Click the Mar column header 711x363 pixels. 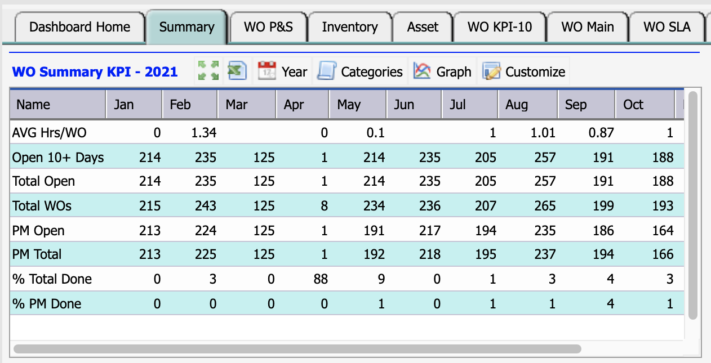coord(247,105)
